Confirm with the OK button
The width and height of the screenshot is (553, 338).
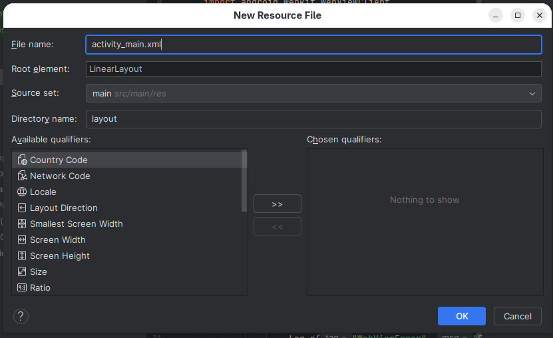tap(462, 316)
